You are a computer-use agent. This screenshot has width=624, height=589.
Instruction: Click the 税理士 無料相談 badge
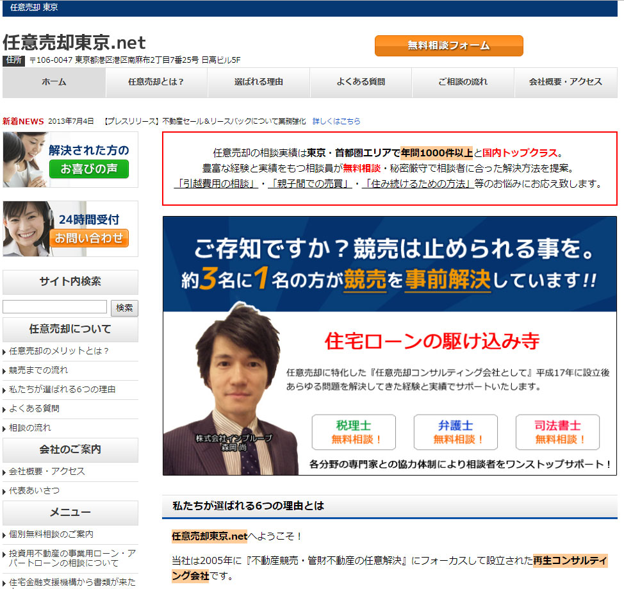tap(354, 432)
